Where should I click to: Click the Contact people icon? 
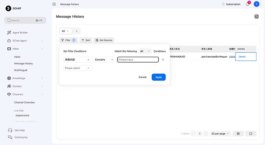pyautogui.click(x=9, y=86)
